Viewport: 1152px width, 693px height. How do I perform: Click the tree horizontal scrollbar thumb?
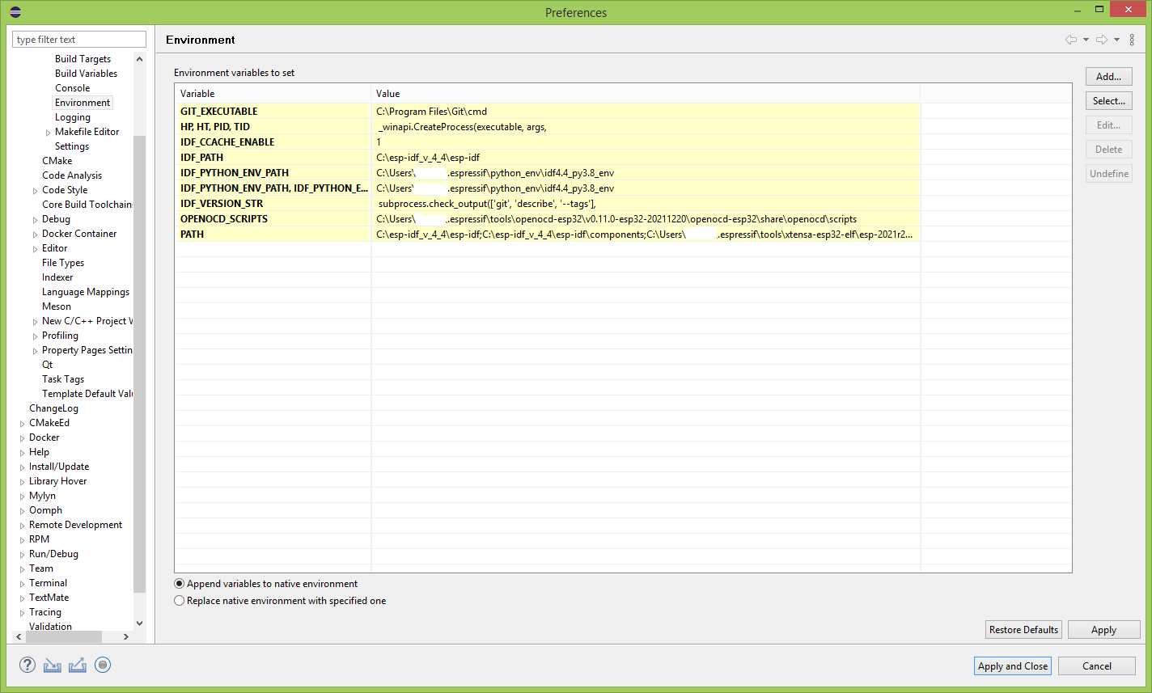point(65,637)
